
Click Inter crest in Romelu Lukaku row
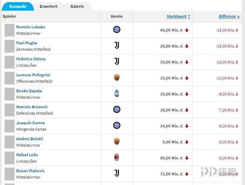116,30
